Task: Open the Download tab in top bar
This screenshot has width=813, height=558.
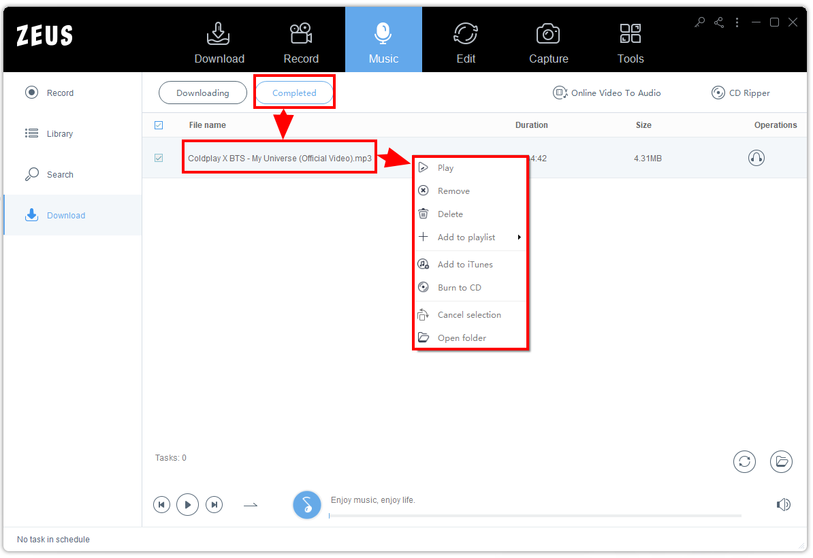Action: point(219,43)
